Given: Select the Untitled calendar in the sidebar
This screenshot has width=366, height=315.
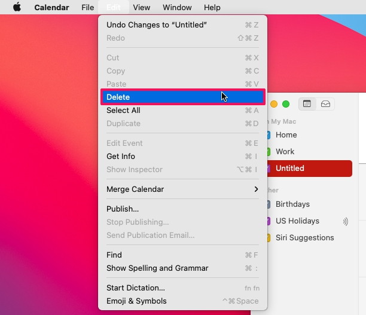Looking at the screenshot, I should [309, 168].
